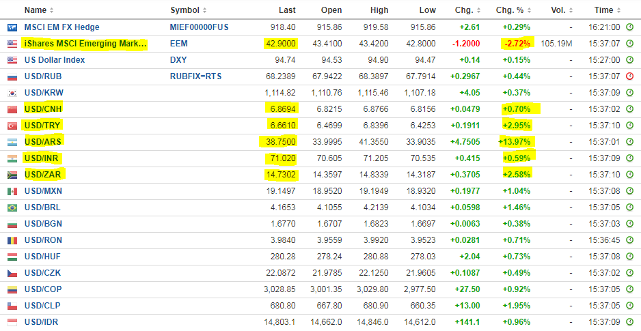641x331 pixels.
Task: Click the Bulgaria flag next to USD/BGN
Action: pyautogui.click(x=12, y=224)
